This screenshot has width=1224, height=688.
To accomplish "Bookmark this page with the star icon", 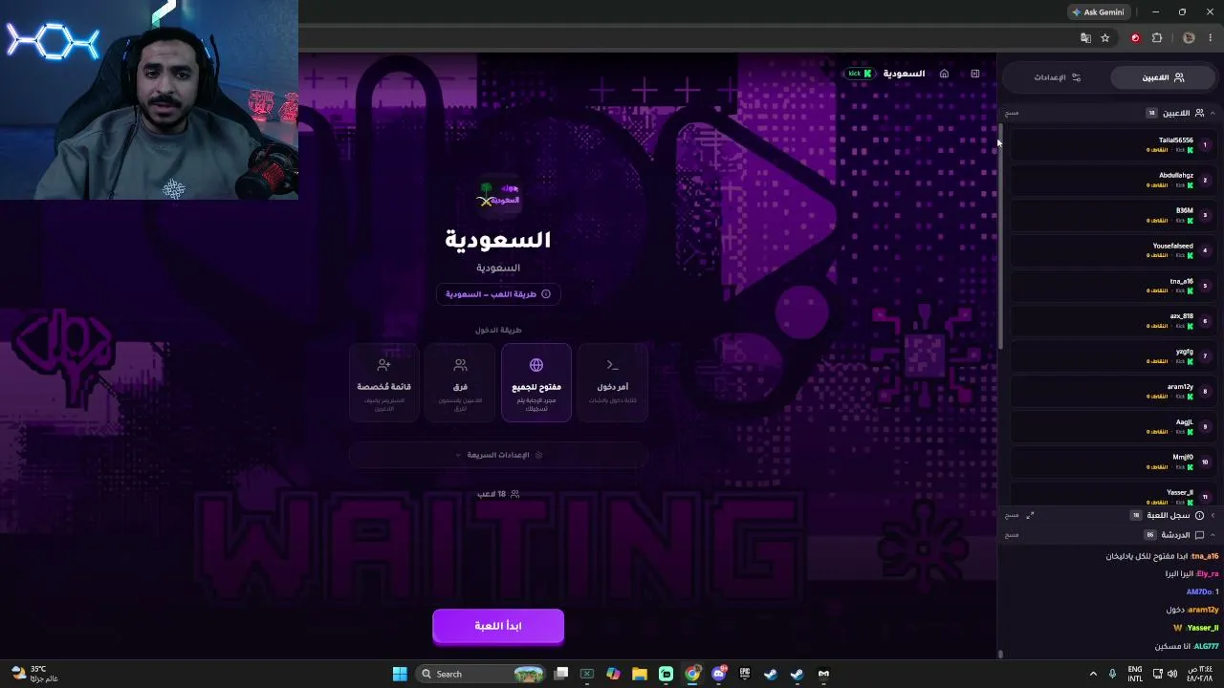I will 1105,38.
